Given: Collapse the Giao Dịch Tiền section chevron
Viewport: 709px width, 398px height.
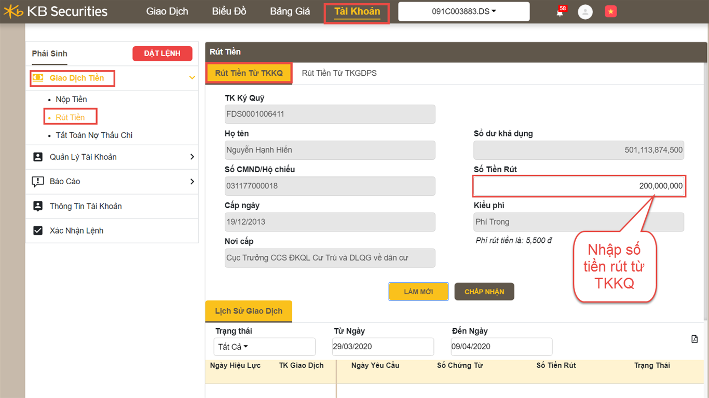Looking at the screenshot, I should [x=192, y=78].
